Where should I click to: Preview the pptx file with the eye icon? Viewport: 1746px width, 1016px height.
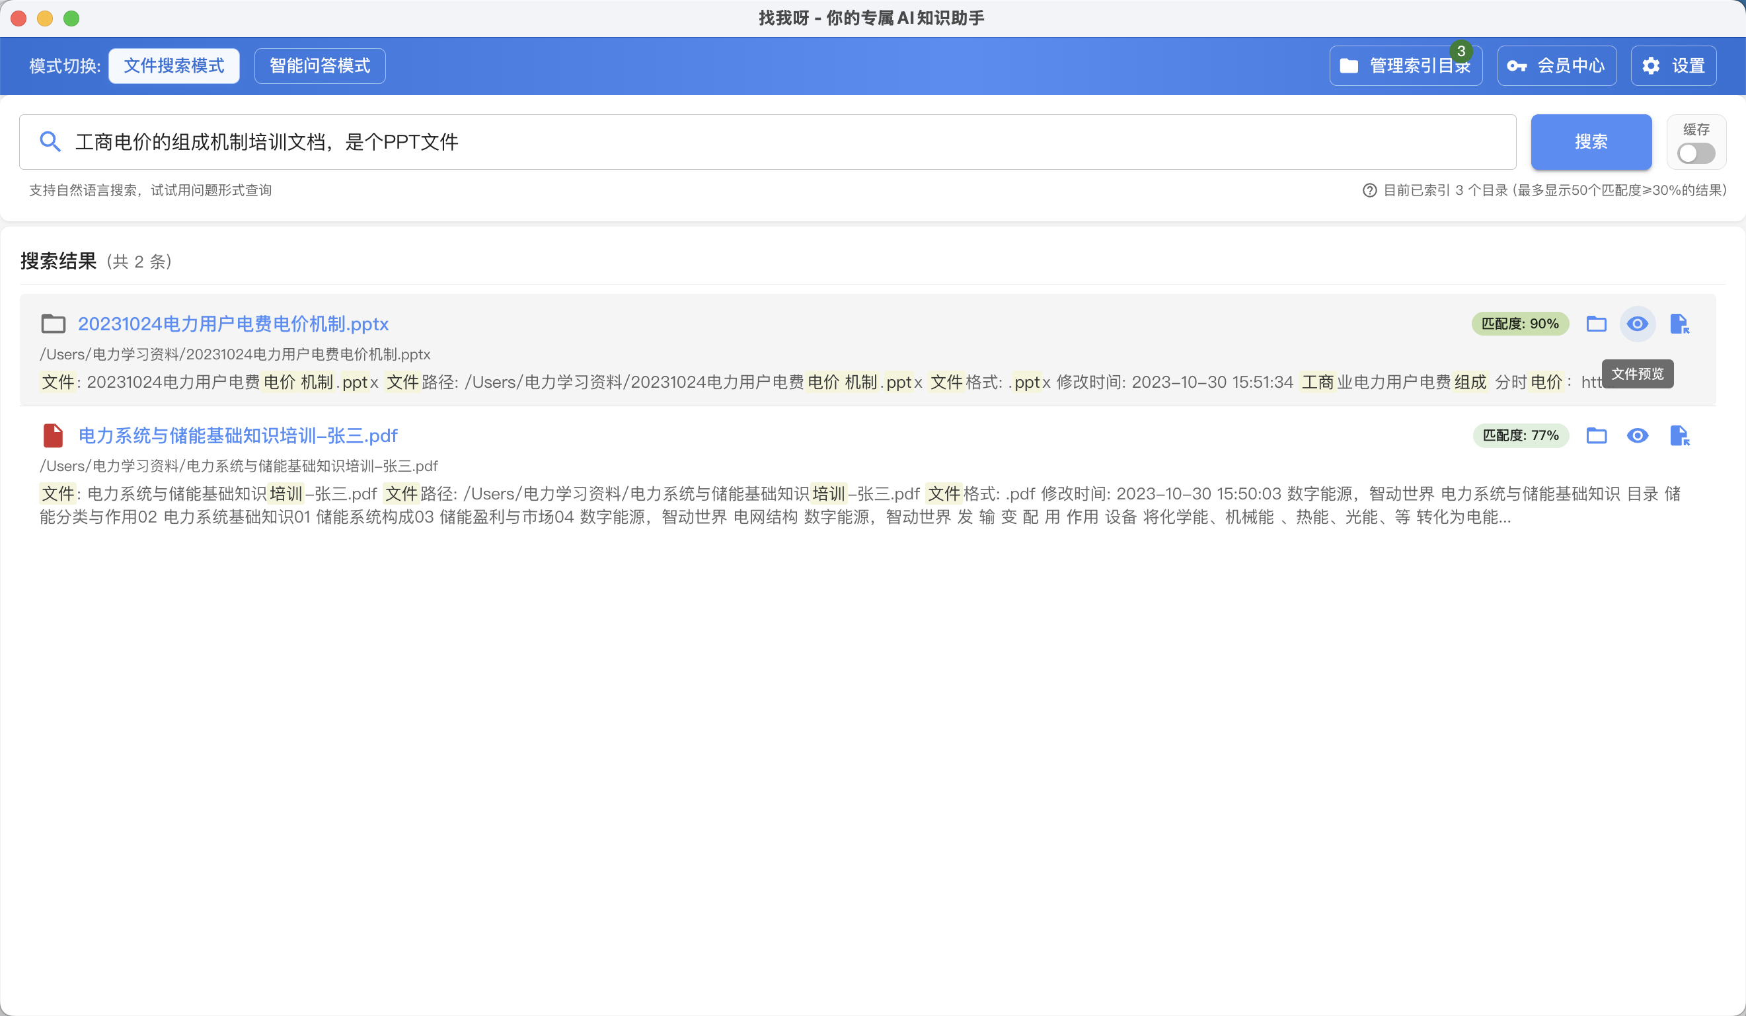1638,324
